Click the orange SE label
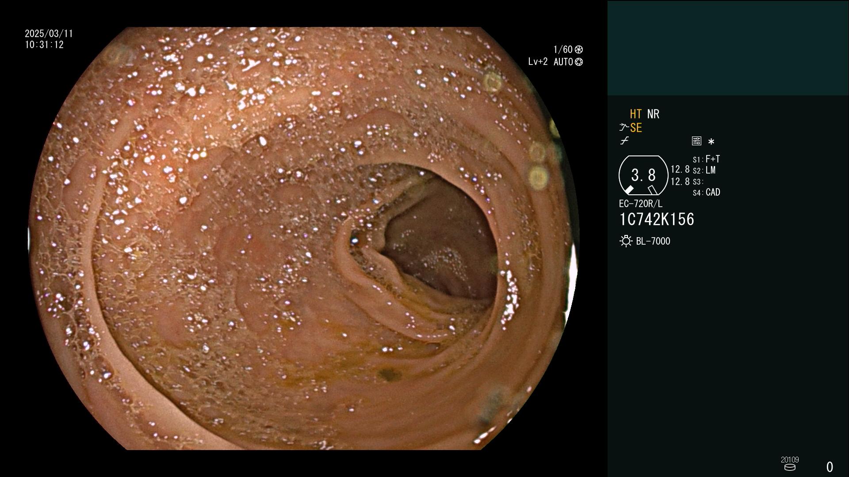849x477 pixels. point(636,128)
